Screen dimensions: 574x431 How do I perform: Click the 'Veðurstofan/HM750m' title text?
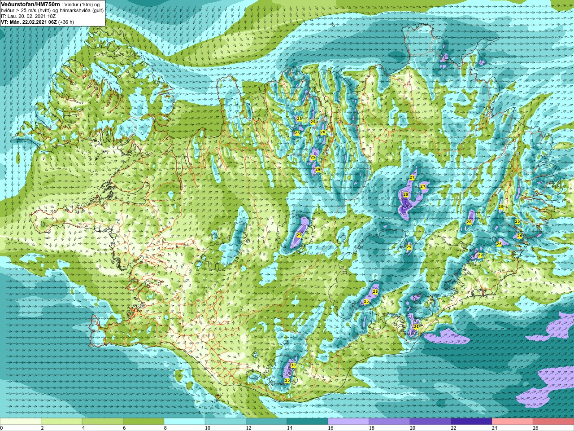30,4
